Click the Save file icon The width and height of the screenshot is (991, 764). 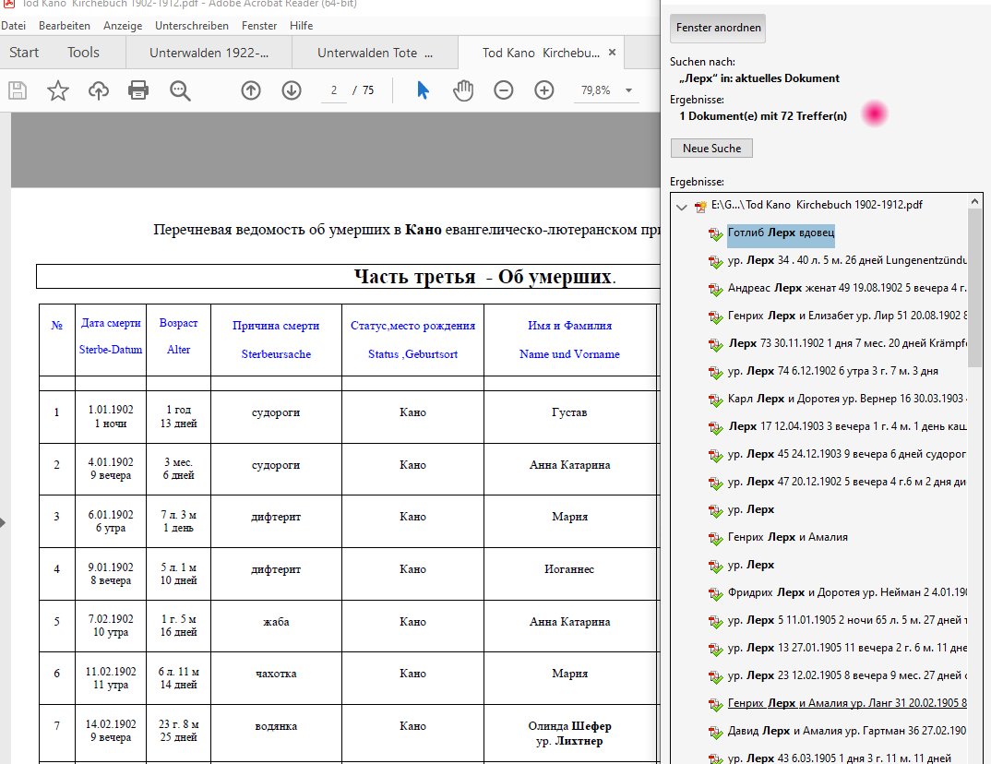pos(17,90)
